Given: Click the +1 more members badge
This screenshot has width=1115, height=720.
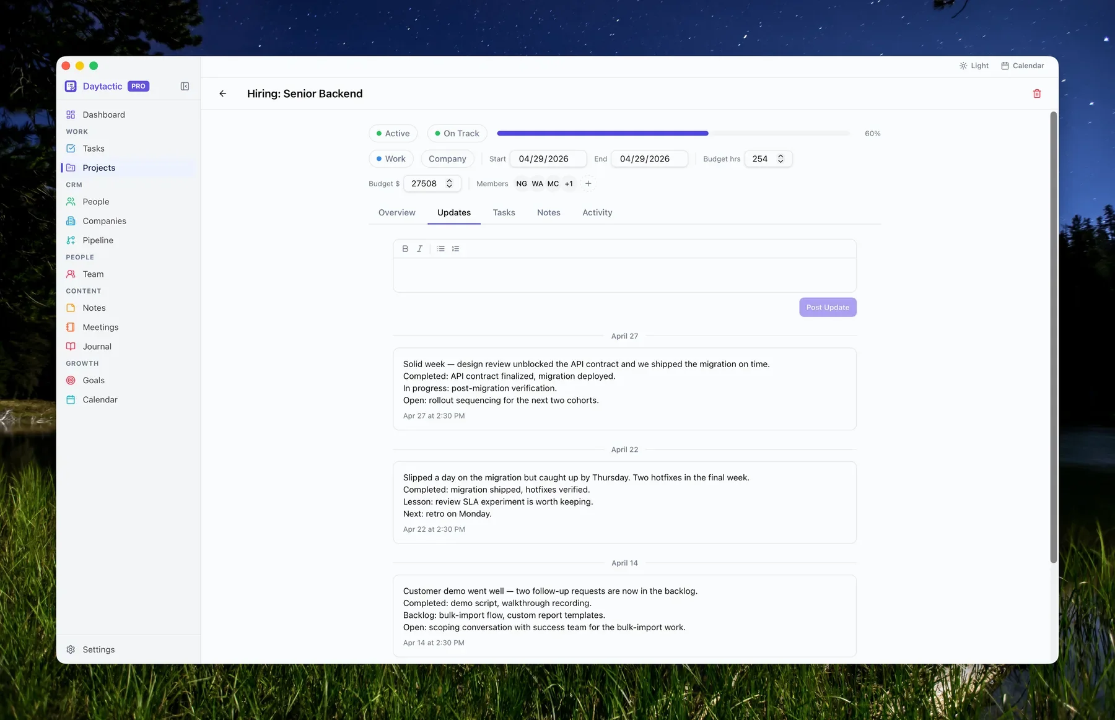Looking at the screenshot, I should [x=569, y=184].
